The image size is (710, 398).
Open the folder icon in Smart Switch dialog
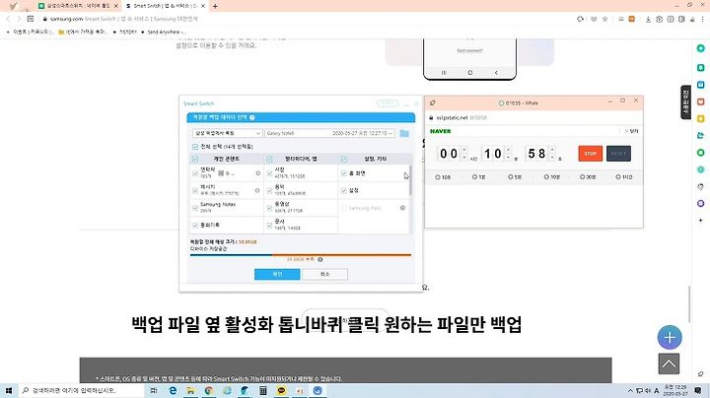[404, 133]
